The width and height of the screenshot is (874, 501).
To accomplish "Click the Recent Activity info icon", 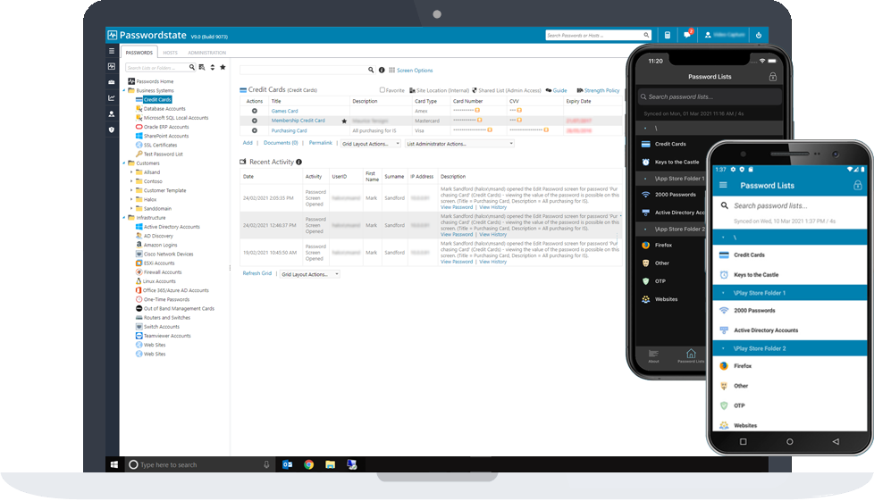I will point(298,162).
